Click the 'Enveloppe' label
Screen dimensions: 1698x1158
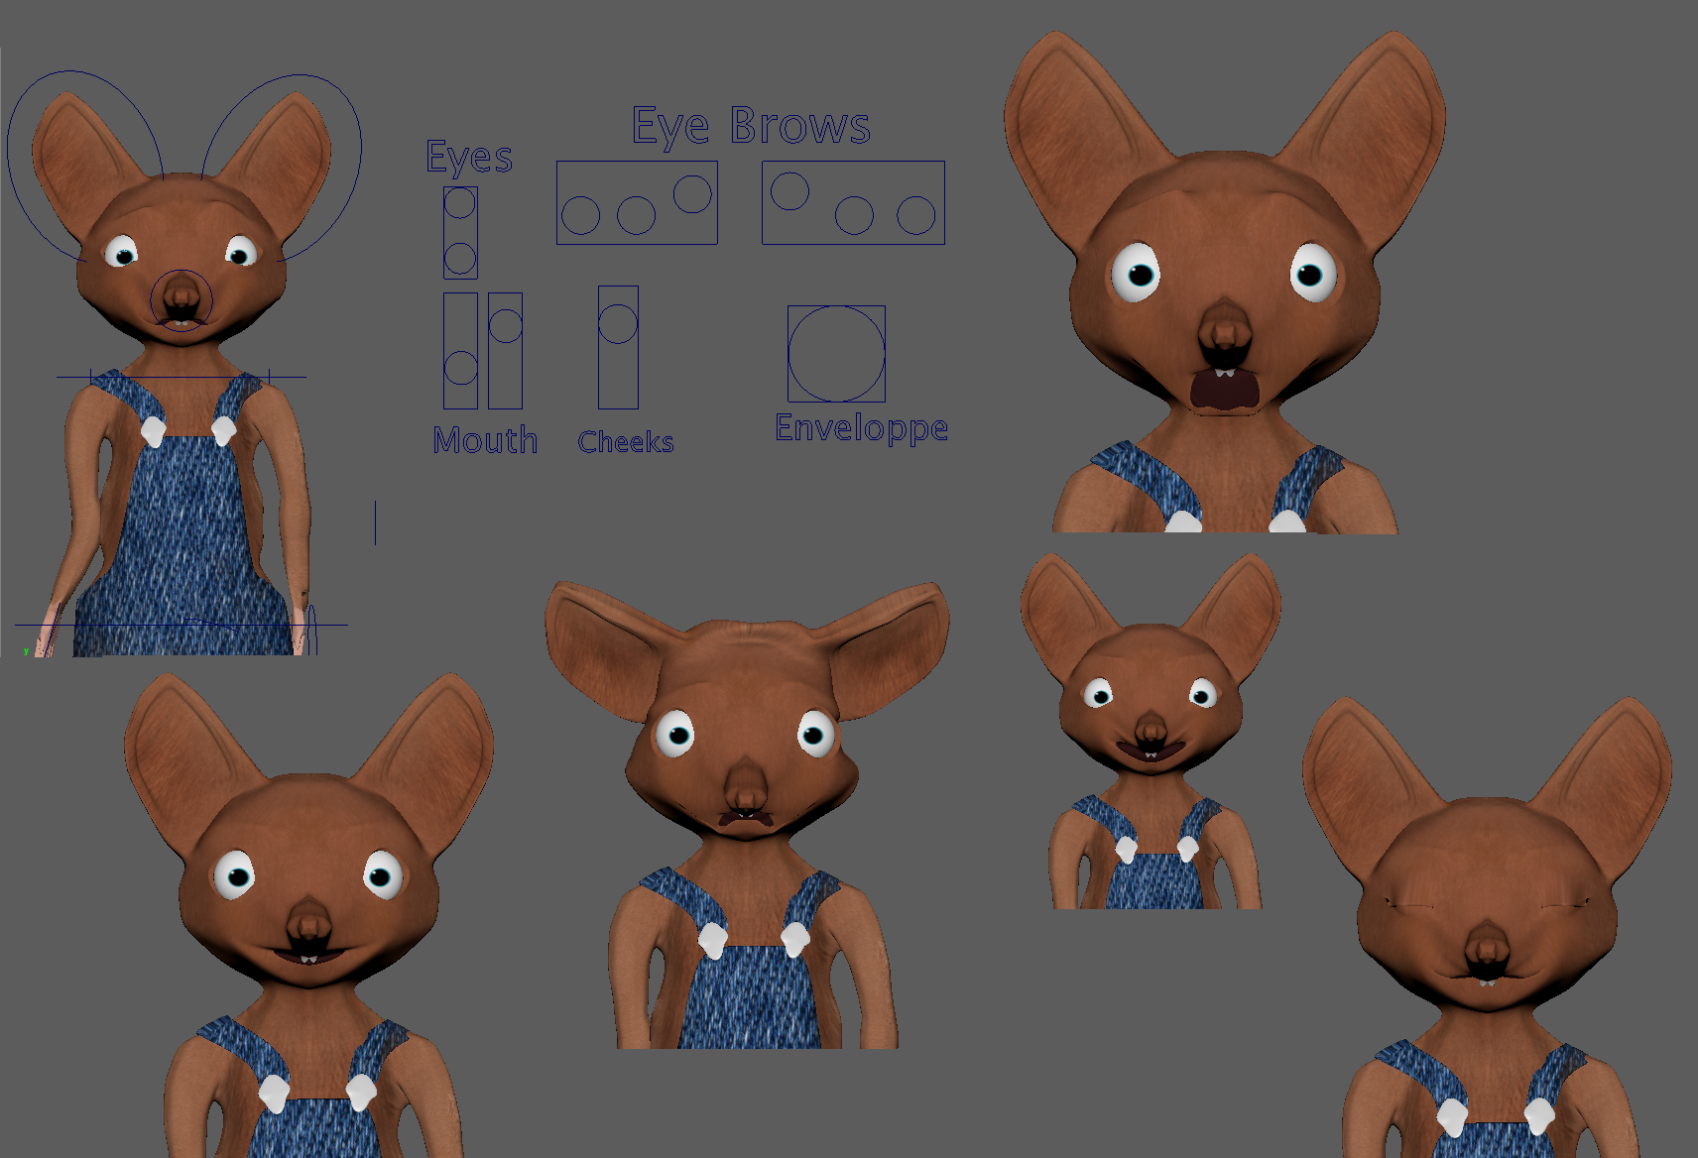pyautogui.click(x=862, y=428)
